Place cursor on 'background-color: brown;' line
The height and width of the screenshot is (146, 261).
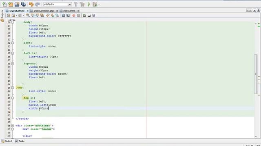pos(48,74)
